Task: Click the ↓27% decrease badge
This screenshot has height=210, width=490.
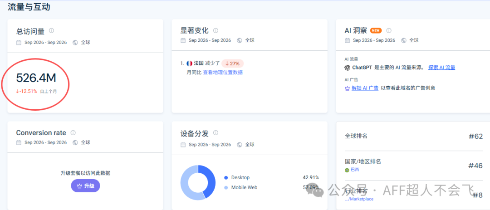Action: 232,63
